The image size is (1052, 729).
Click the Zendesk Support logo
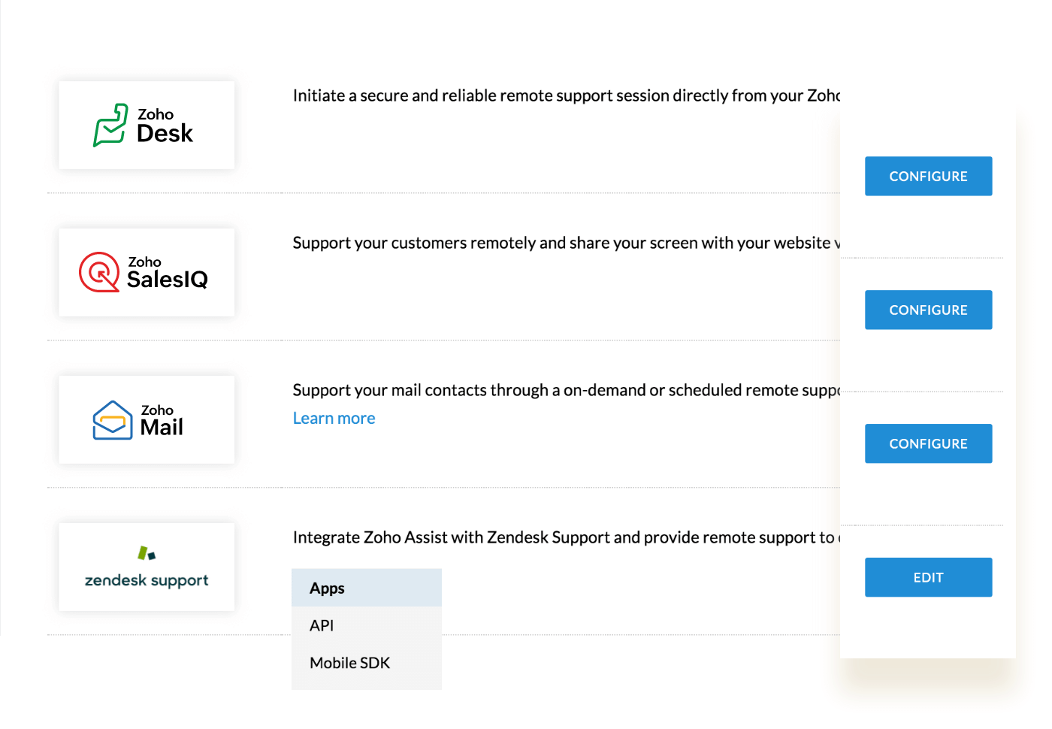coord(147,567)
